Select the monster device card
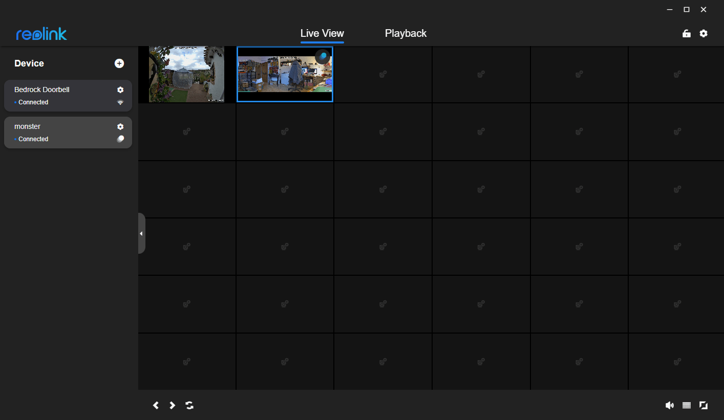 pos(61,132)
